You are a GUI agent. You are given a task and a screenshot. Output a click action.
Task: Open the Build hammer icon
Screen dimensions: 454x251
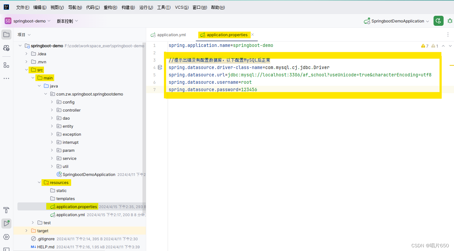pyautogui.click(x=6, y=210)
